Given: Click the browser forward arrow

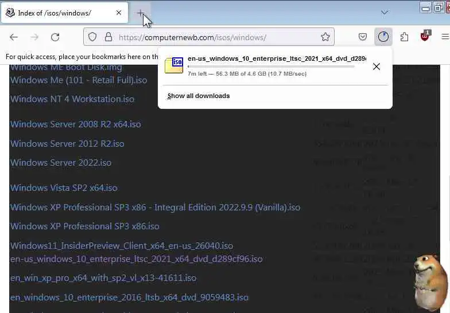Looking at the screenshot, I should pyautogui.click(x=34, y=37).
